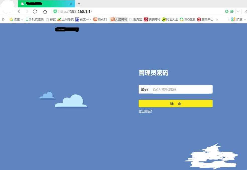Image resolution: width=247 pixels, height=170 pixels.
Task: Reload the page with the refresh icon
Action: pos(35,11)
